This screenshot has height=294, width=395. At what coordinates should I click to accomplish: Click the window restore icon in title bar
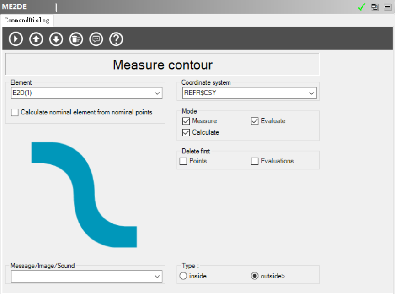pos(375,7)
